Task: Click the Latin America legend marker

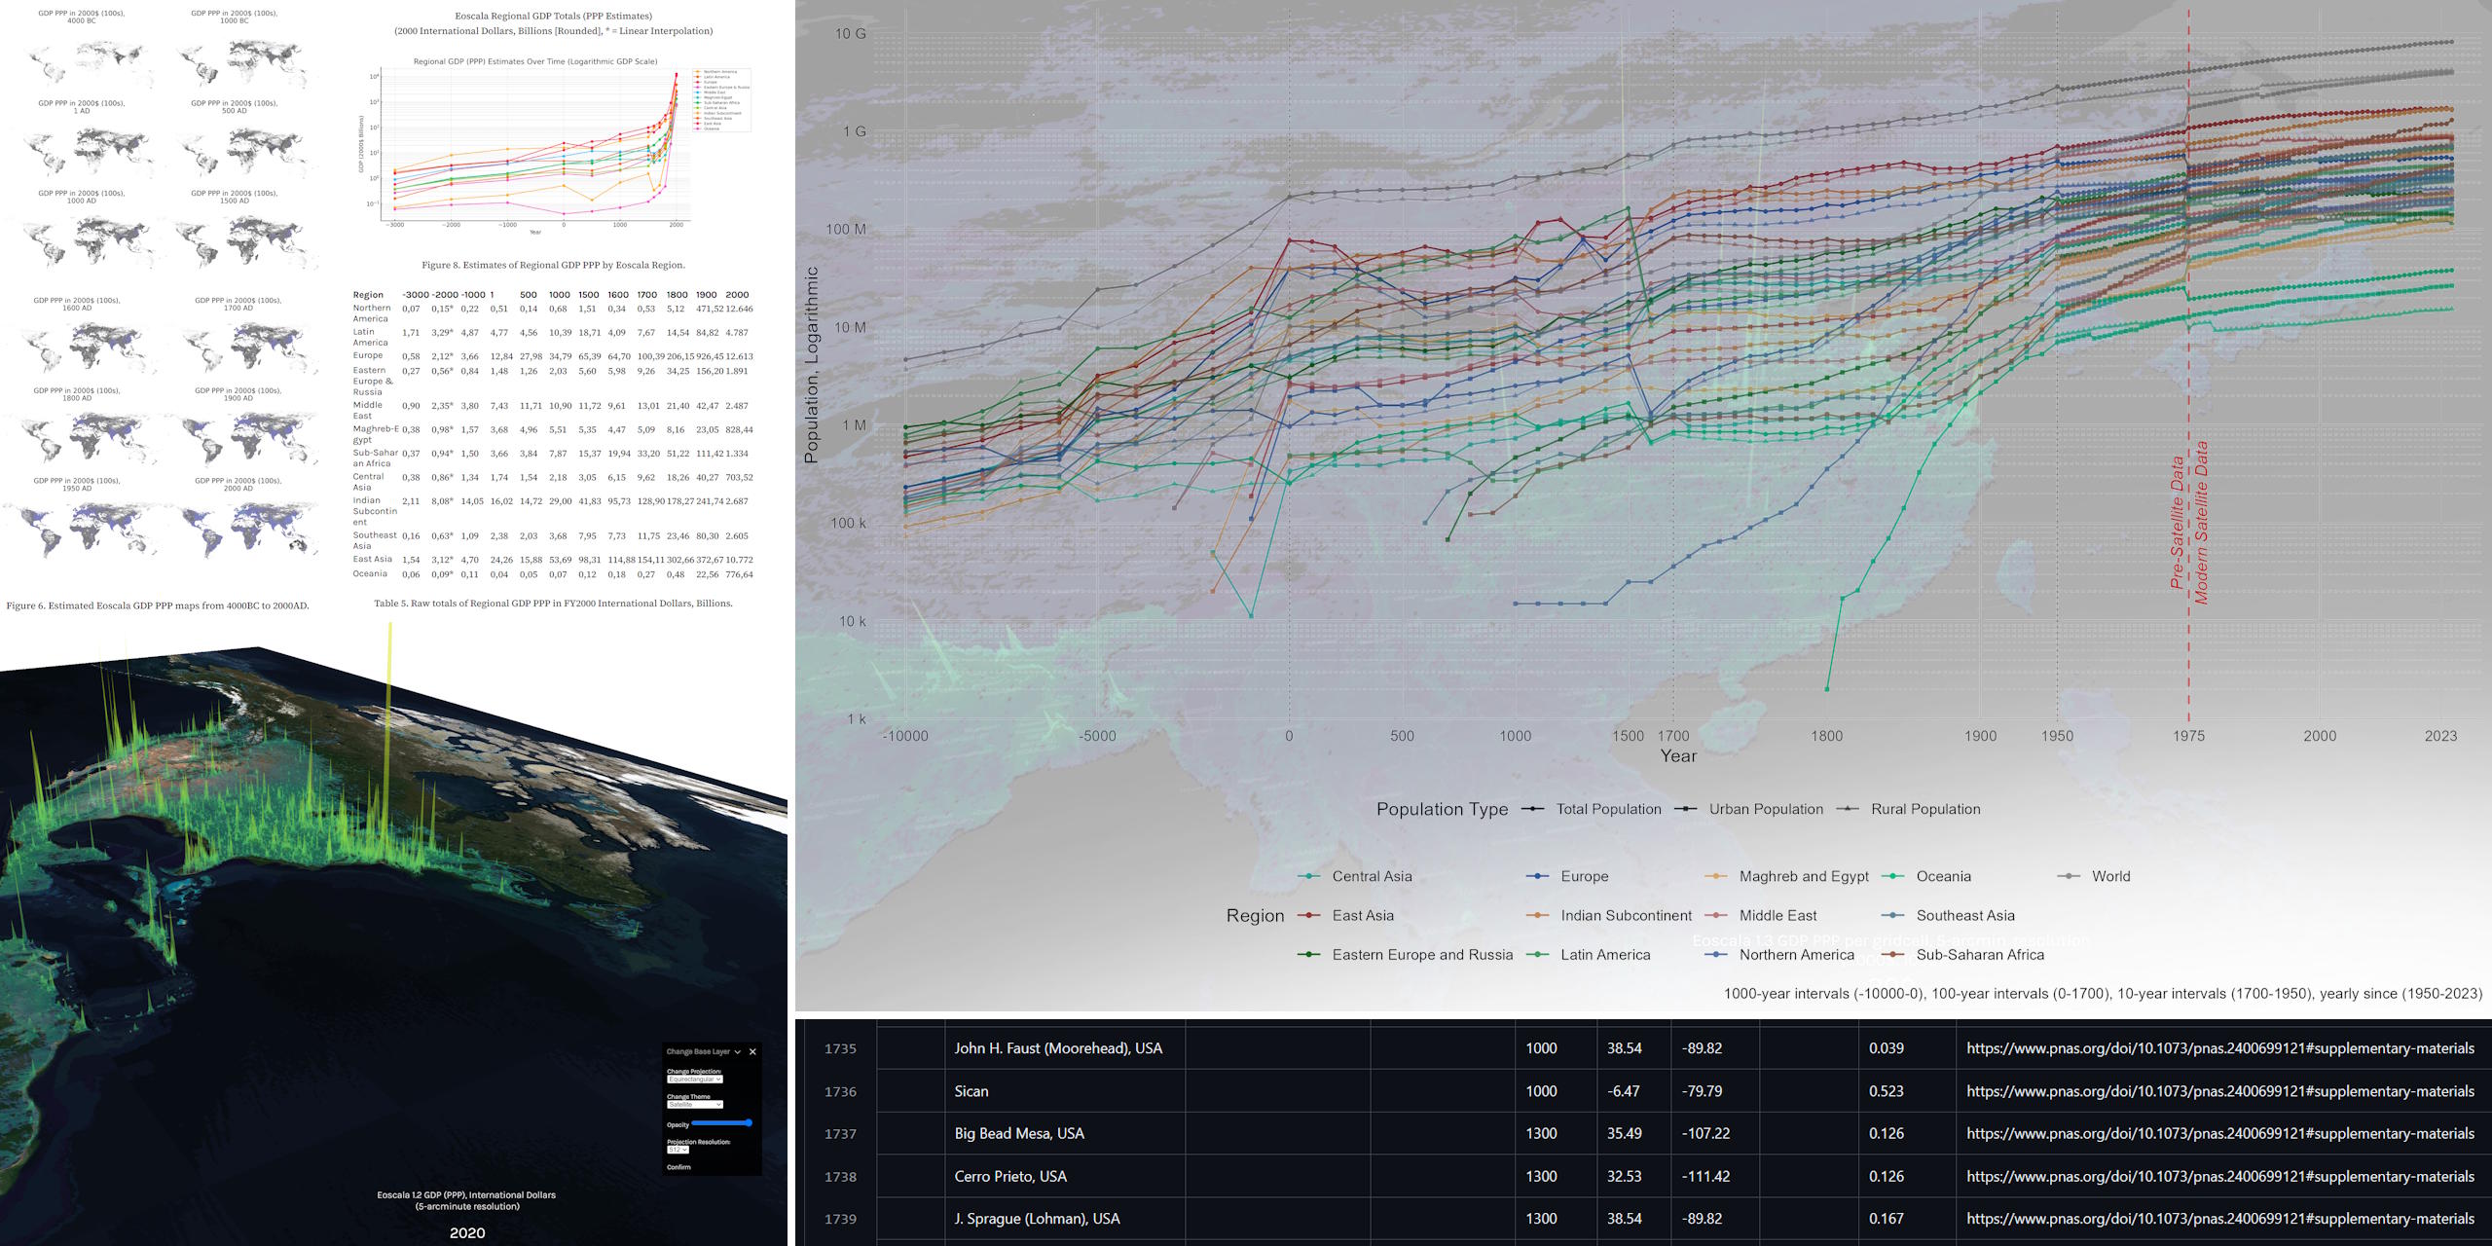Action: click(x=1538, y=955)
